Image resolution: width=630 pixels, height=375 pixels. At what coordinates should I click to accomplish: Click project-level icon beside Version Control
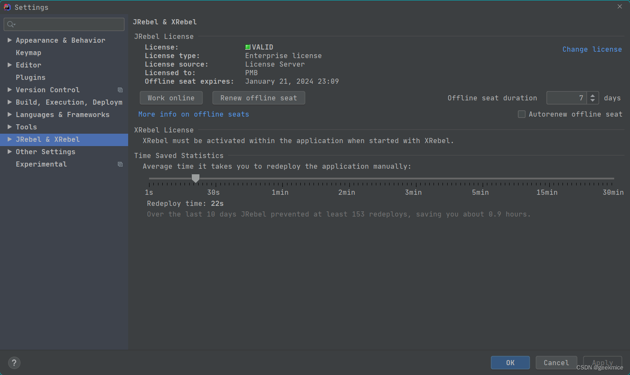point(120,90)
